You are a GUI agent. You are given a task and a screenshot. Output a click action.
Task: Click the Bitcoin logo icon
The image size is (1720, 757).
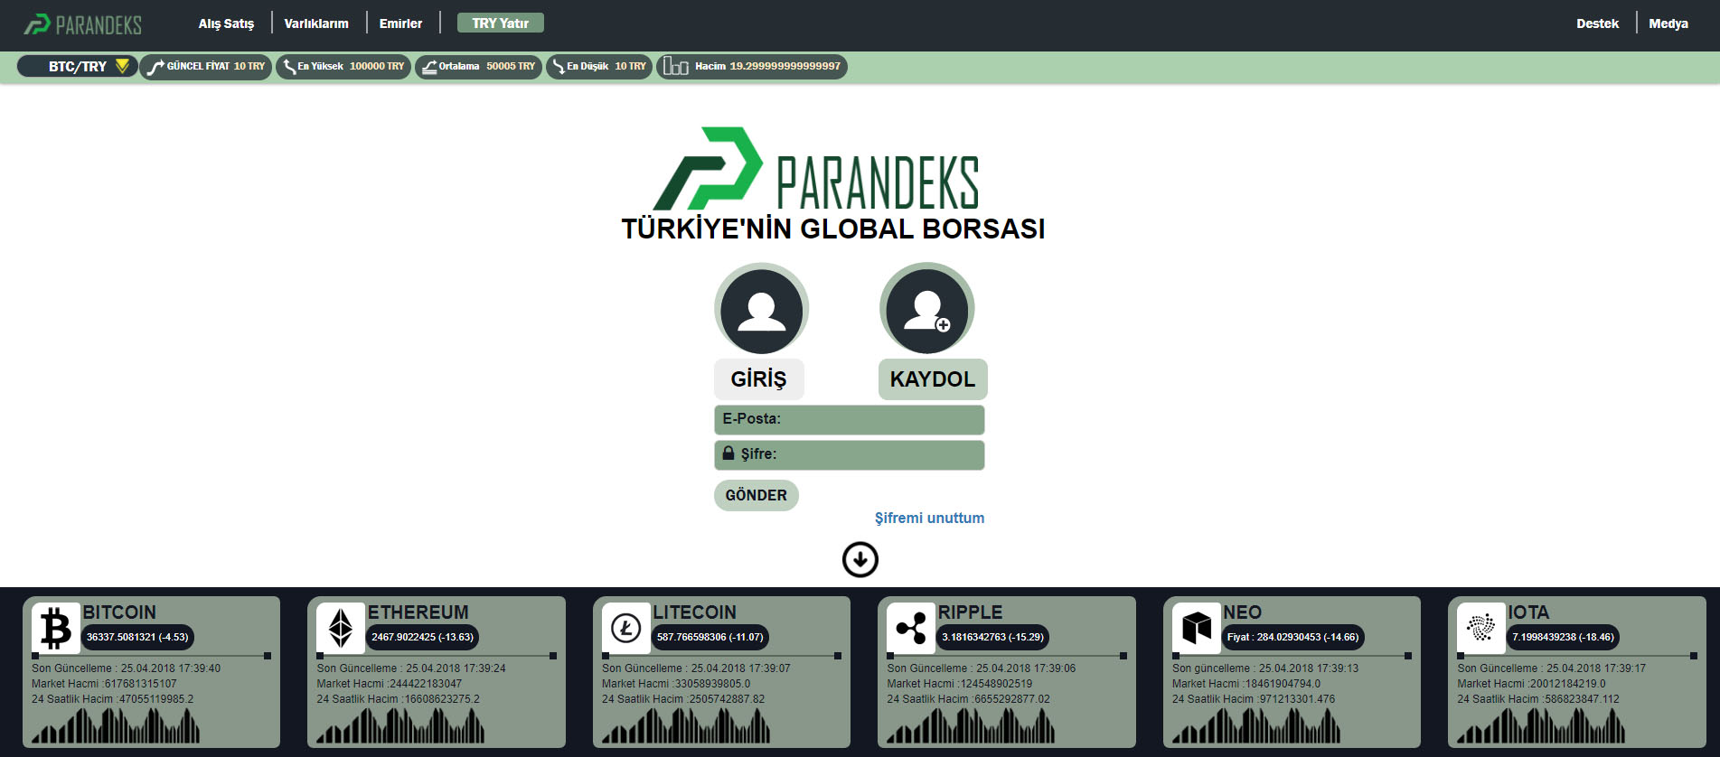tap(56, 629)
